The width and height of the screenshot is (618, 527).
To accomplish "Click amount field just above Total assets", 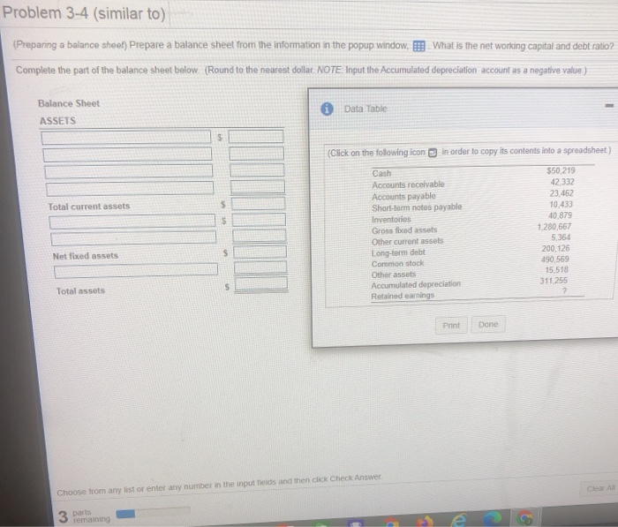I will tap(260, 267).
